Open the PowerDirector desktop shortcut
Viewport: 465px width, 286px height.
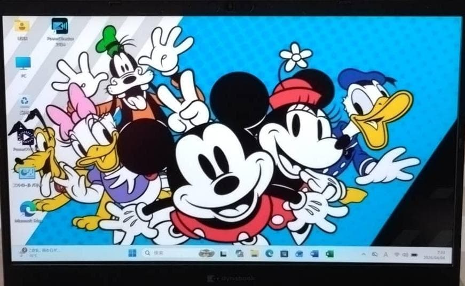[60, 31]
